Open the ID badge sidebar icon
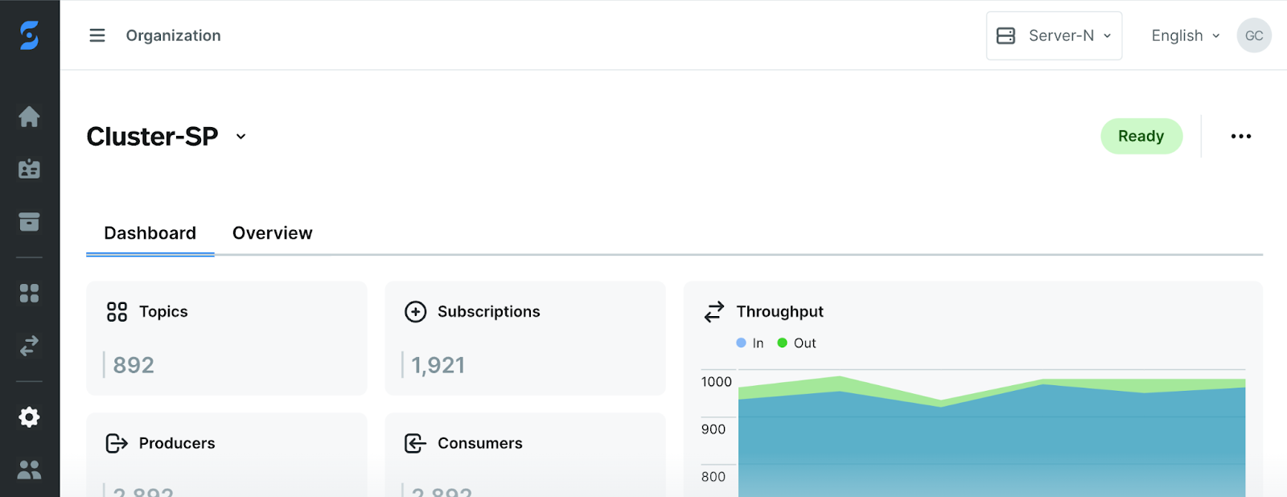This screenshot has height=497, width=1287. [30, 170]
